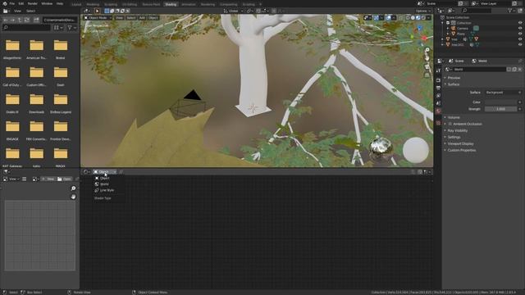The width and height of the screenshot is (525, 295).
Task: Open the file browser View menu
Action: tap(17, 11)
